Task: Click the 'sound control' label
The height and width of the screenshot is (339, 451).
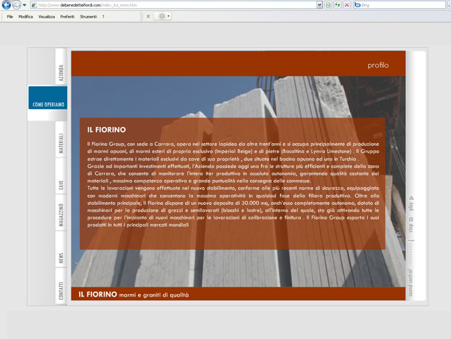Action: (411, 283)
